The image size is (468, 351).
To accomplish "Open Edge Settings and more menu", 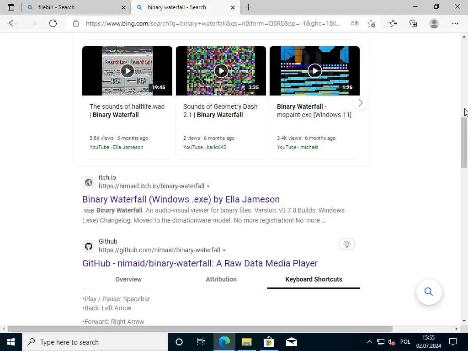I will click(455, 23).
